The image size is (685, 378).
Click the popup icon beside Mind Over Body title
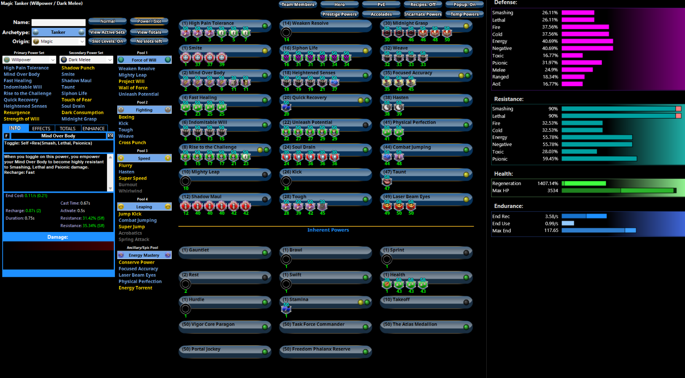coord(110,136)
